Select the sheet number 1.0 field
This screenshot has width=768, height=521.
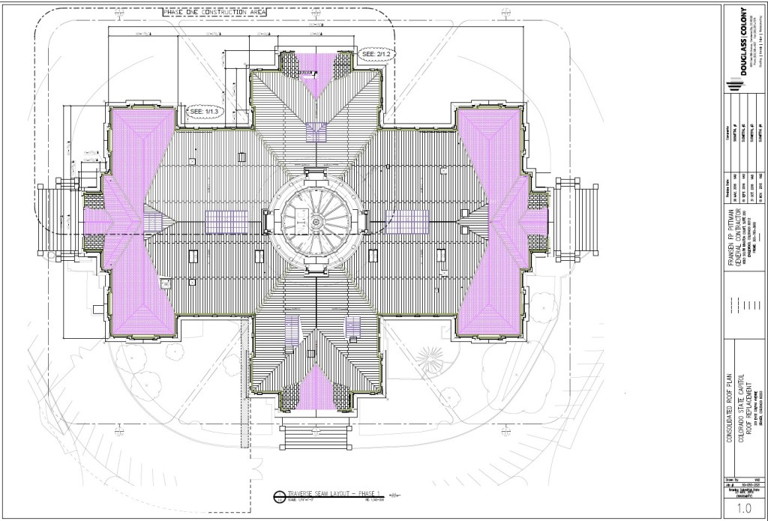745,508
